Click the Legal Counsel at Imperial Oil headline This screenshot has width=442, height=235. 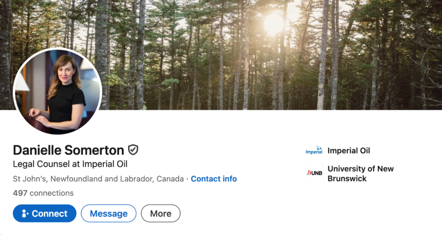click(70, 164)
